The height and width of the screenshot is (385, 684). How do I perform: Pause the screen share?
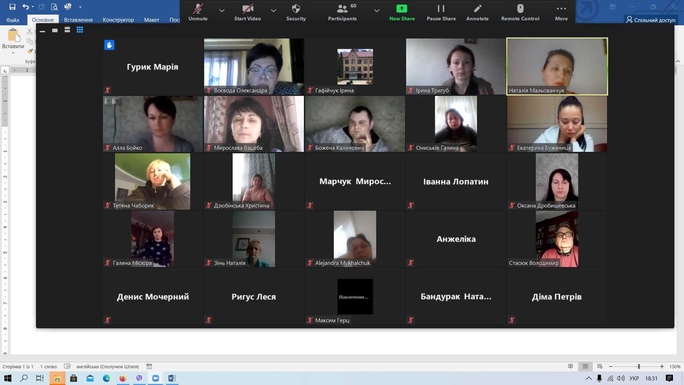tap(441, 12)
